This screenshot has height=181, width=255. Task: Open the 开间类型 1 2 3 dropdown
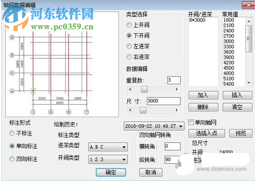click(108, 159)
